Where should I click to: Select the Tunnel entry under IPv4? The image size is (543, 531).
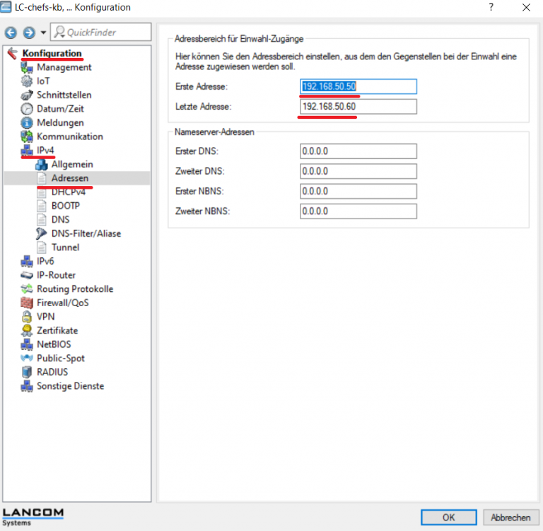65,247
